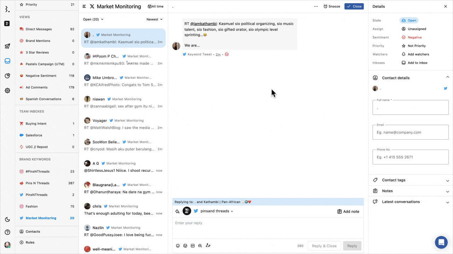Open the Open (20) status dropdown
Image resolution: width=453 pixels, height=254 pixels.
coord(93,19)
